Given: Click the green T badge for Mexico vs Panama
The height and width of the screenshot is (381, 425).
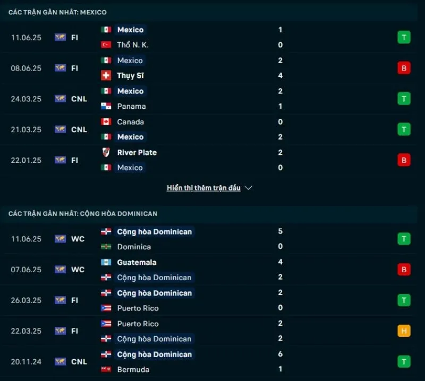Looking at the screenshot, I should click(404, 99).
